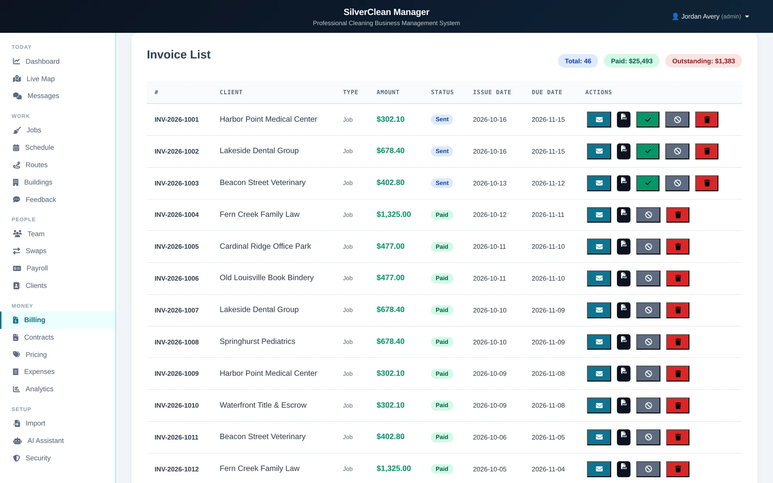This screenshot has height=483, width=773.
Task: Launch the AI Assistant
Action: tap(58, 441)
